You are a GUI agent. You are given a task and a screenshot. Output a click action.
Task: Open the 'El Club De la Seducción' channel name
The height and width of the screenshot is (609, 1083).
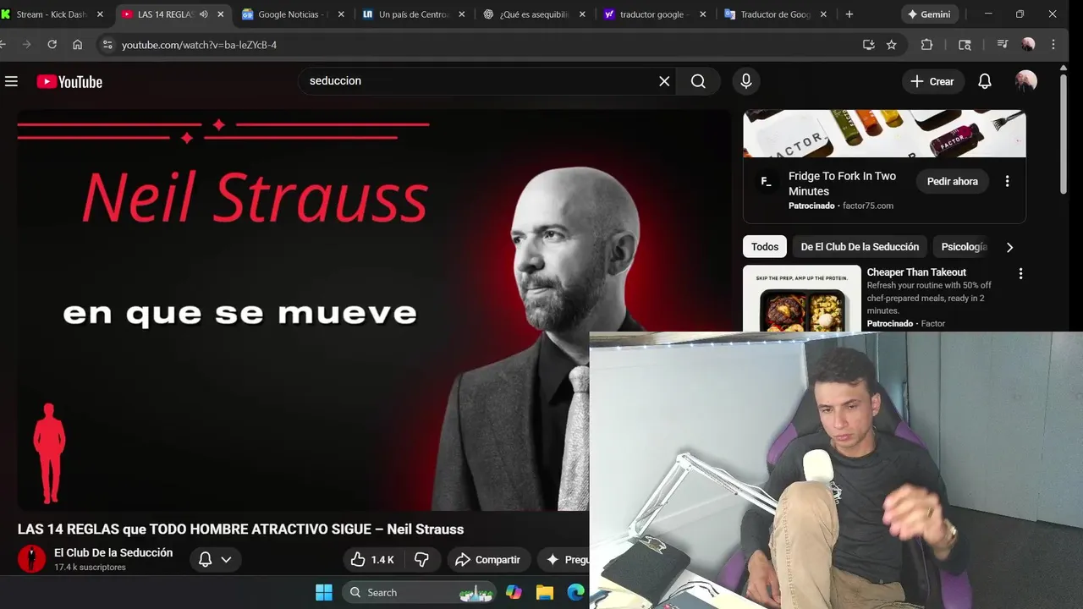[113, 552]
